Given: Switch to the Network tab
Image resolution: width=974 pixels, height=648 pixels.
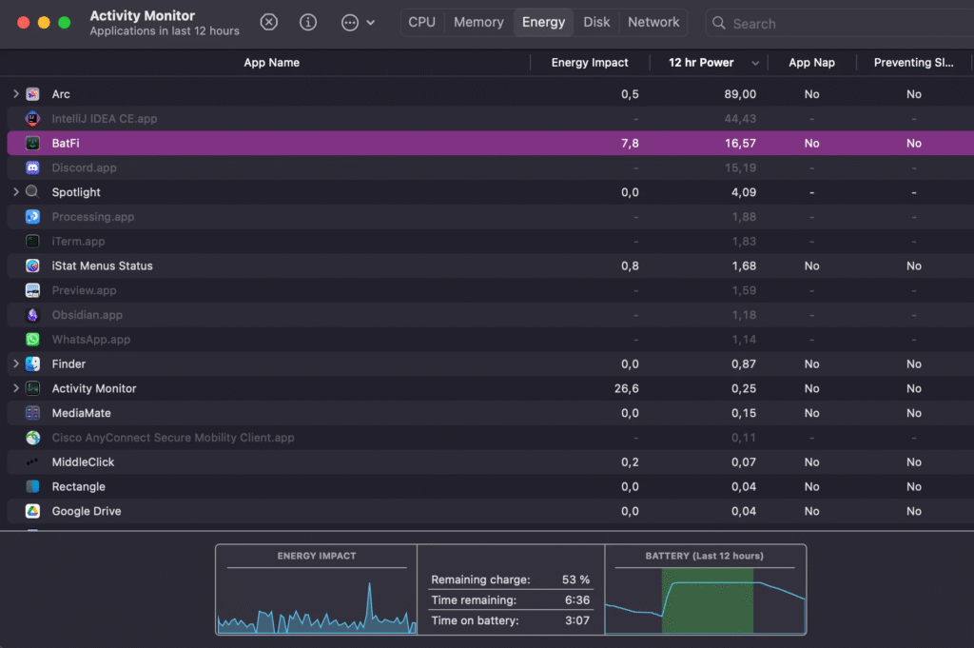Looking at the screenshot, I should click(653, 23).
